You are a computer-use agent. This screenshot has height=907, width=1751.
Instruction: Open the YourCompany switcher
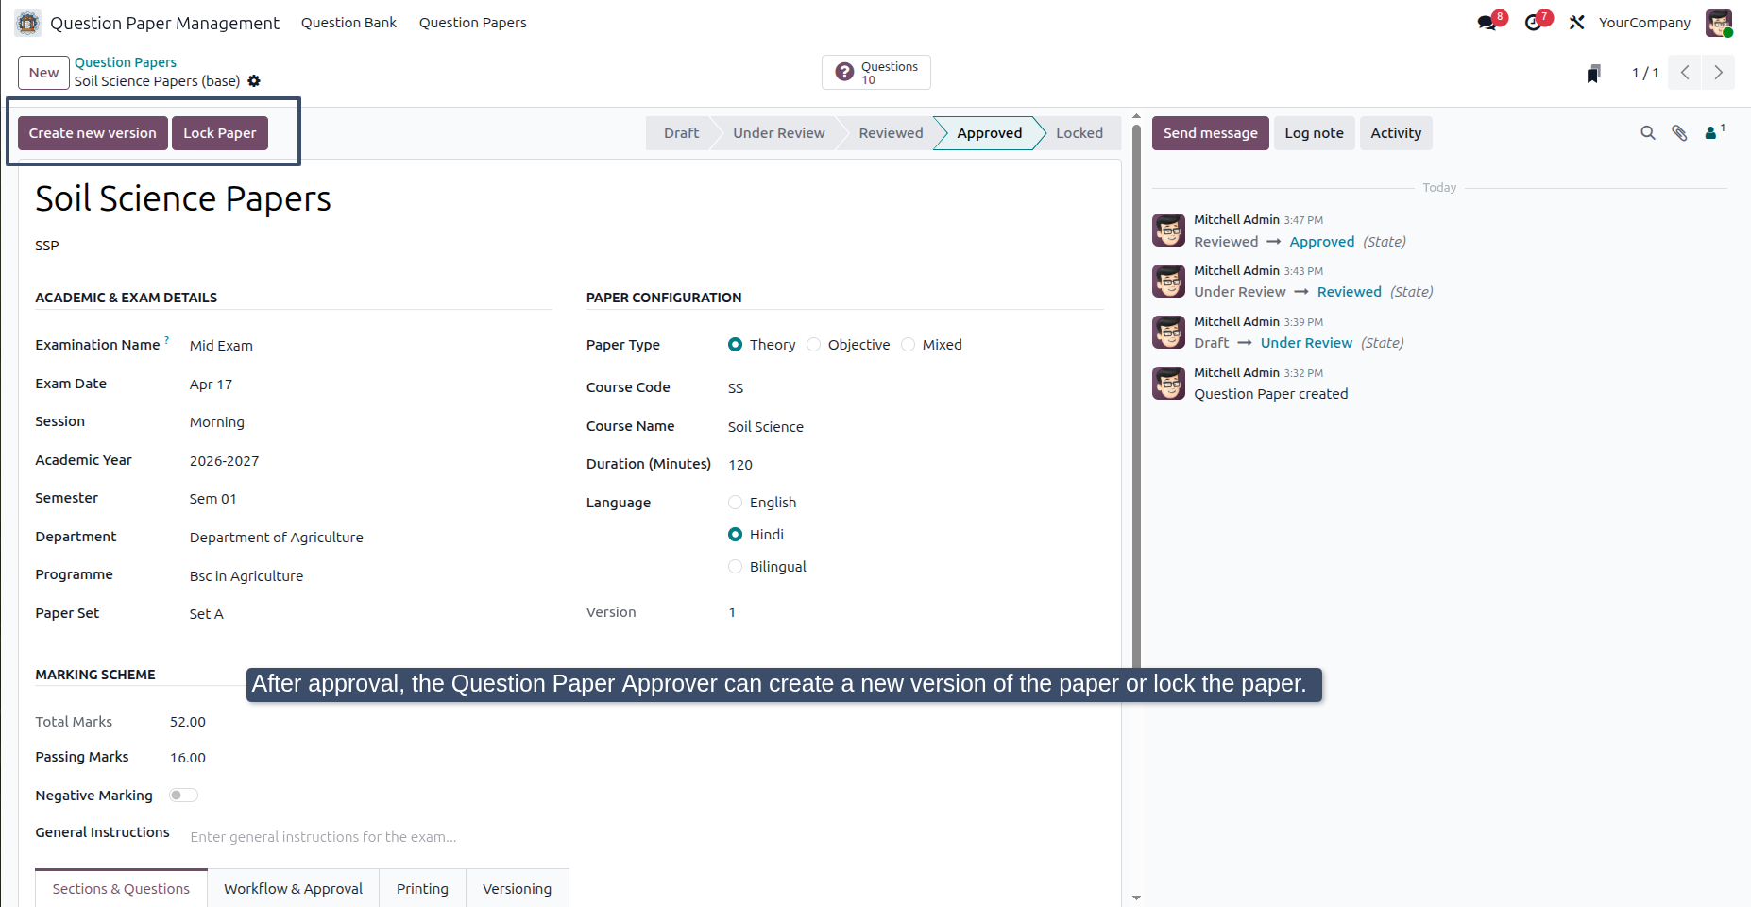pyautogui.click(x=1644, y=23)
